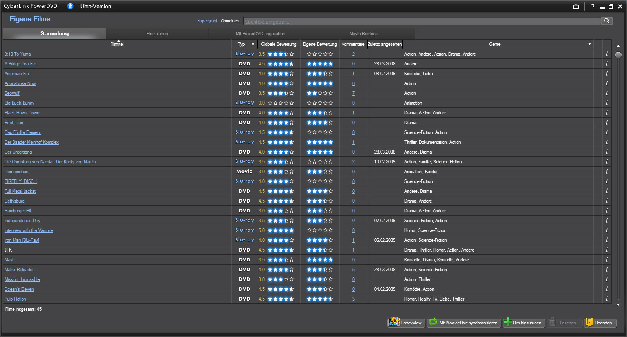Sort by the Filmtitel column header
This screenshot has height=337, width=627.
click(117, 44)
